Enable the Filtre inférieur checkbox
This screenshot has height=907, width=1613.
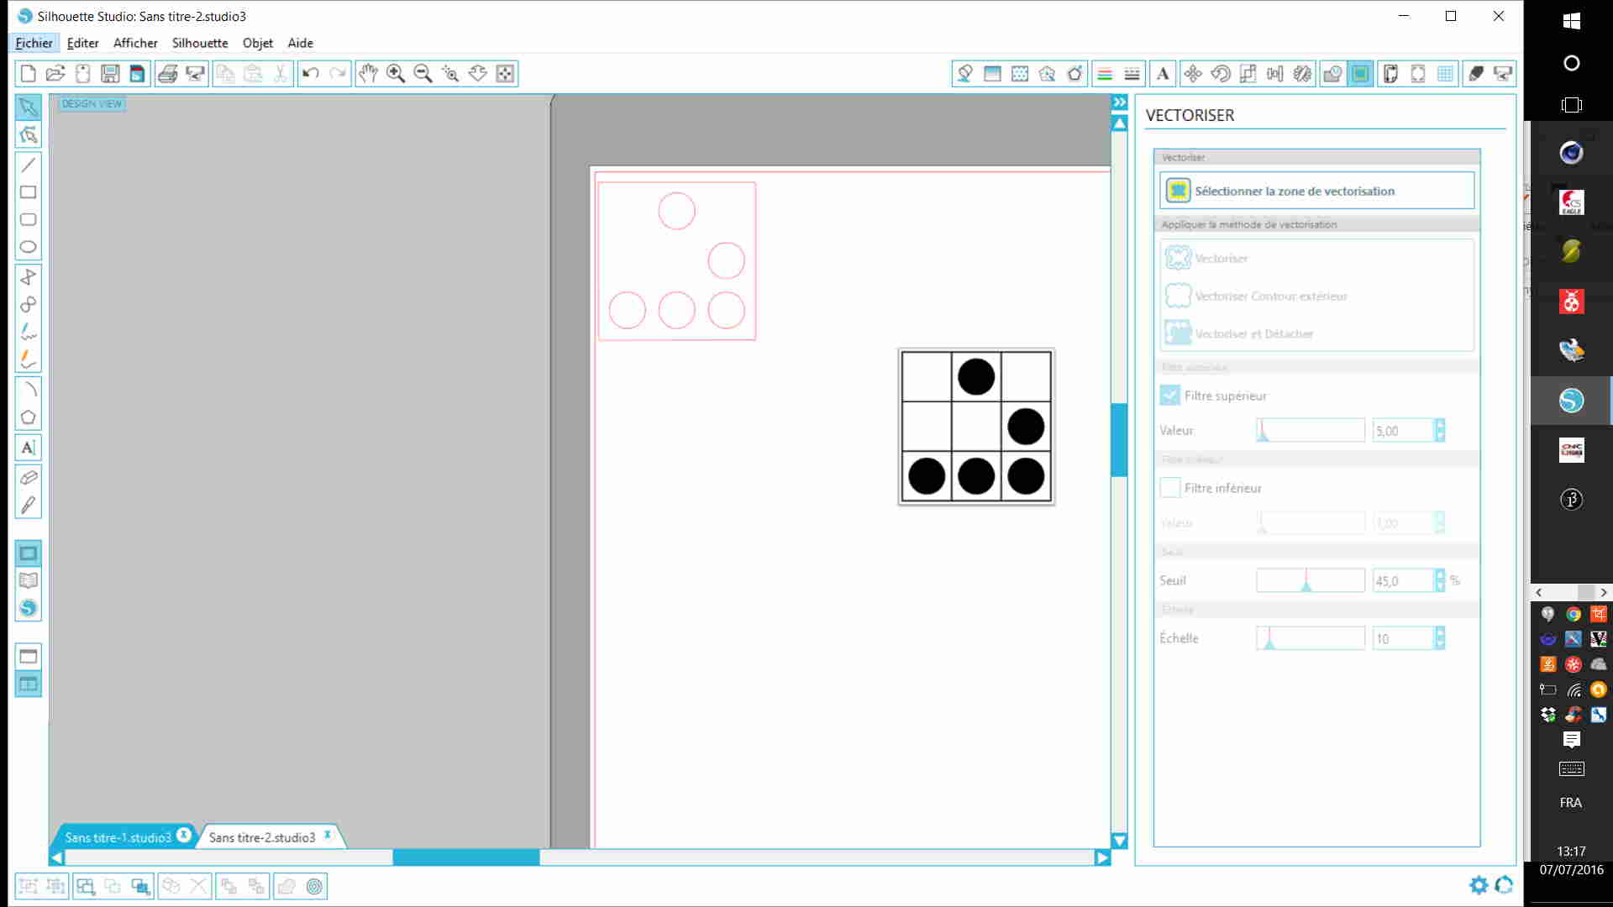click(x=1169, y=488)
